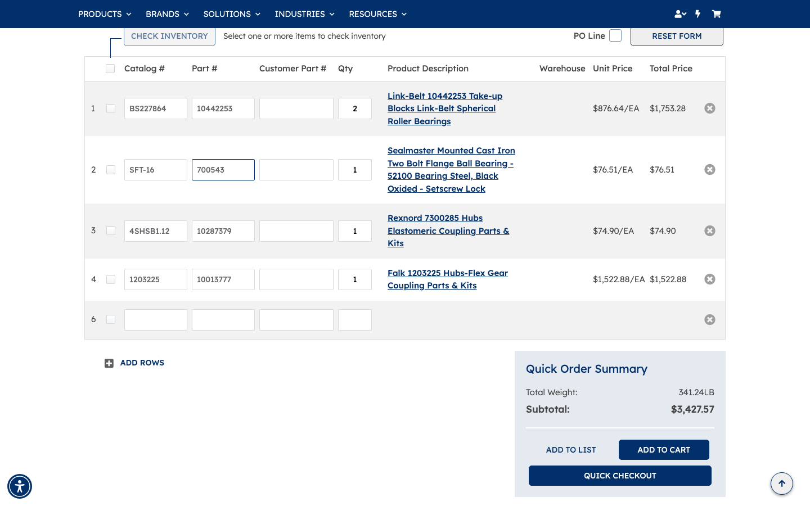Expand the Solutions menu
810x506 pixels.
pyautogui.click(x=232, y=14)
